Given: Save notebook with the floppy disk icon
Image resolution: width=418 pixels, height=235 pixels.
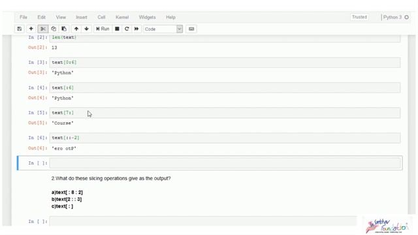Looking at the screenshot, I should coord(20,29).
